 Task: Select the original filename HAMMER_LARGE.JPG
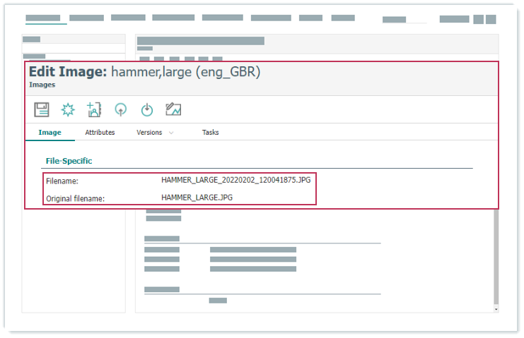pyautogui.click(x=197, y=198)
